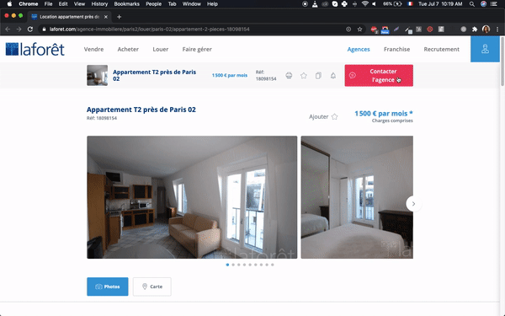
Task: Click Contacter l'agence button
Action: [379, 76]
